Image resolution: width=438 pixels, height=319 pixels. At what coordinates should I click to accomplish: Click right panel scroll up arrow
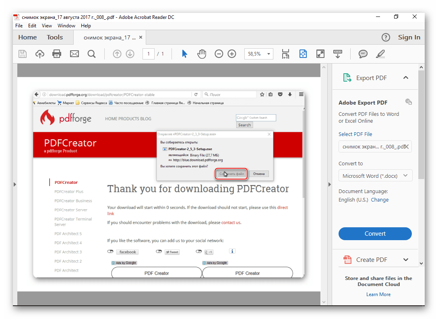pos(421,67)
